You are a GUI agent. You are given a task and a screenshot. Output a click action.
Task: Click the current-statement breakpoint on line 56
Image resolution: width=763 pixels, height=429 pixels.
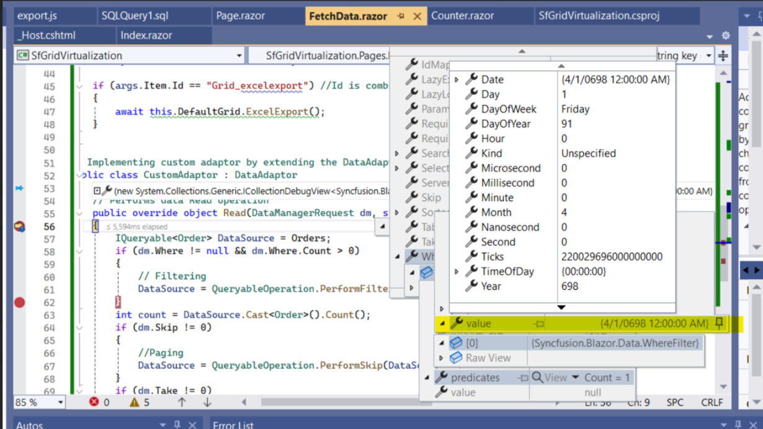pos(19,227)
